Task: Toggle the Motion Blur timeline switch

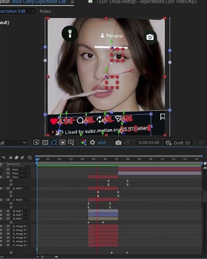Action: (x=22, y=157)
